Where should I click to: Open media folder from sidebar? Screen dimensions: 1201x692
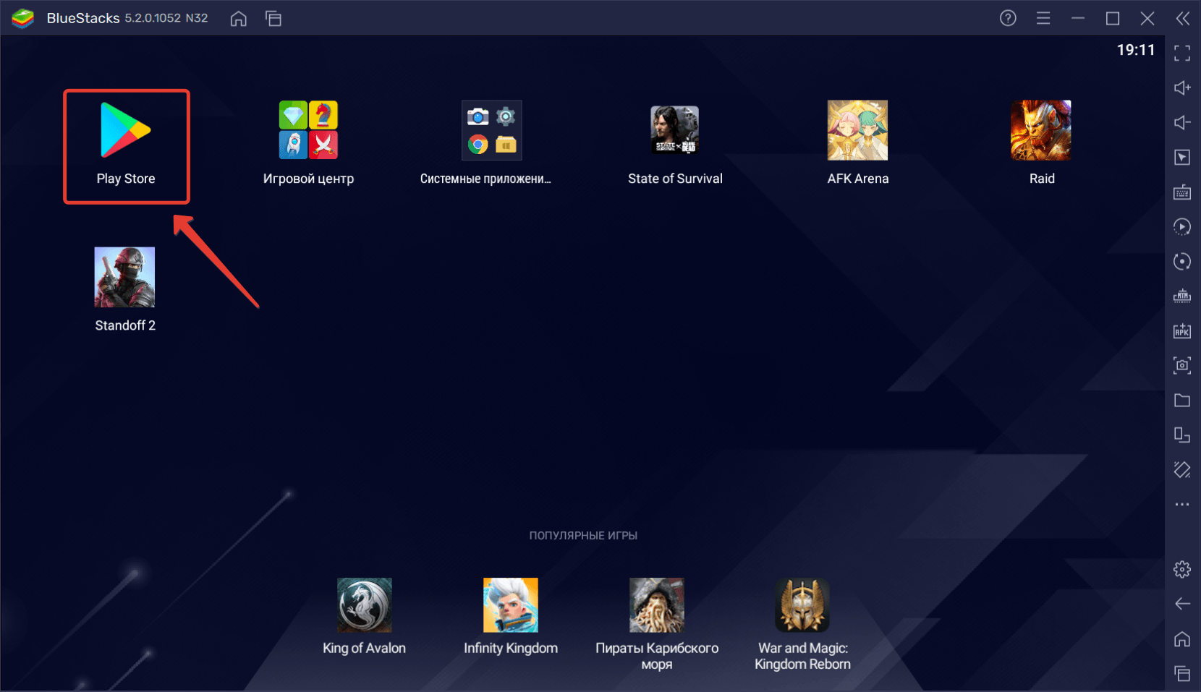[x=1182, y=400]
